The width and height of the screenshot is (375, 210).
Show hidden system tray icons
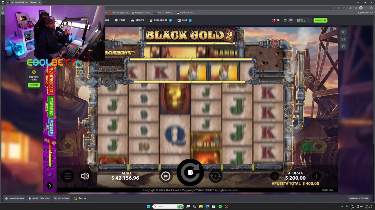(342, 206)
